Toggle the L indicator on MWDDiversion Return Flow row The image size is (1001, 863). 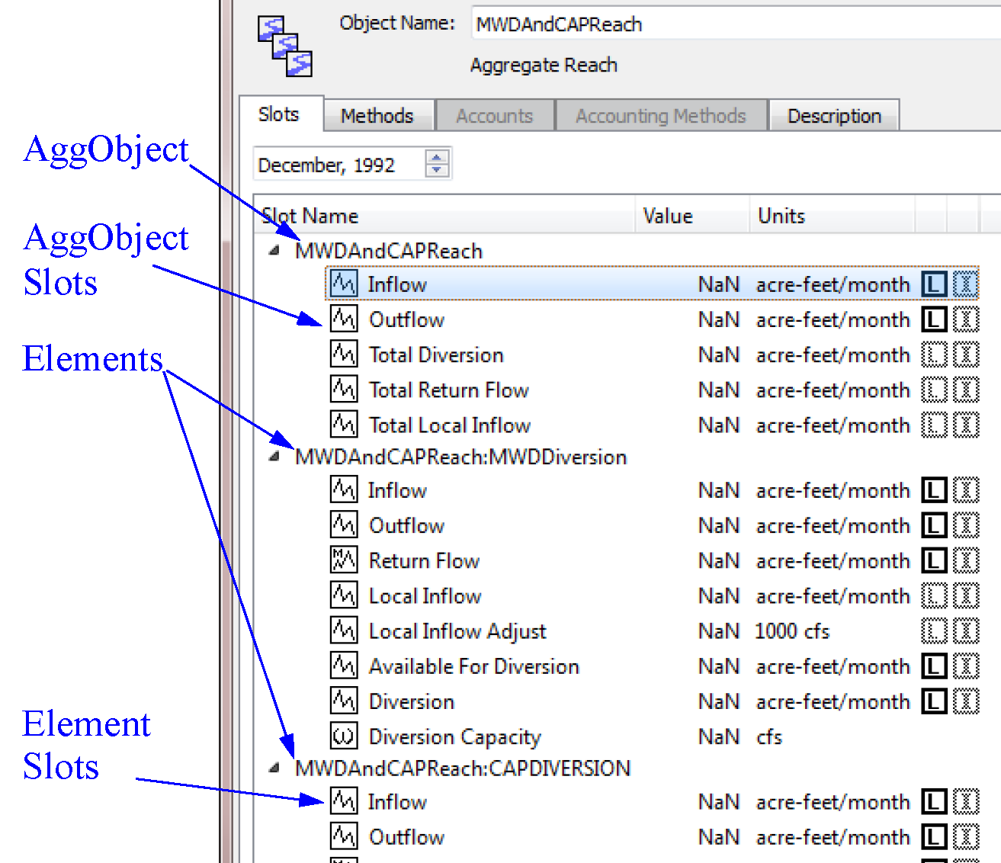tap(934, 561)
